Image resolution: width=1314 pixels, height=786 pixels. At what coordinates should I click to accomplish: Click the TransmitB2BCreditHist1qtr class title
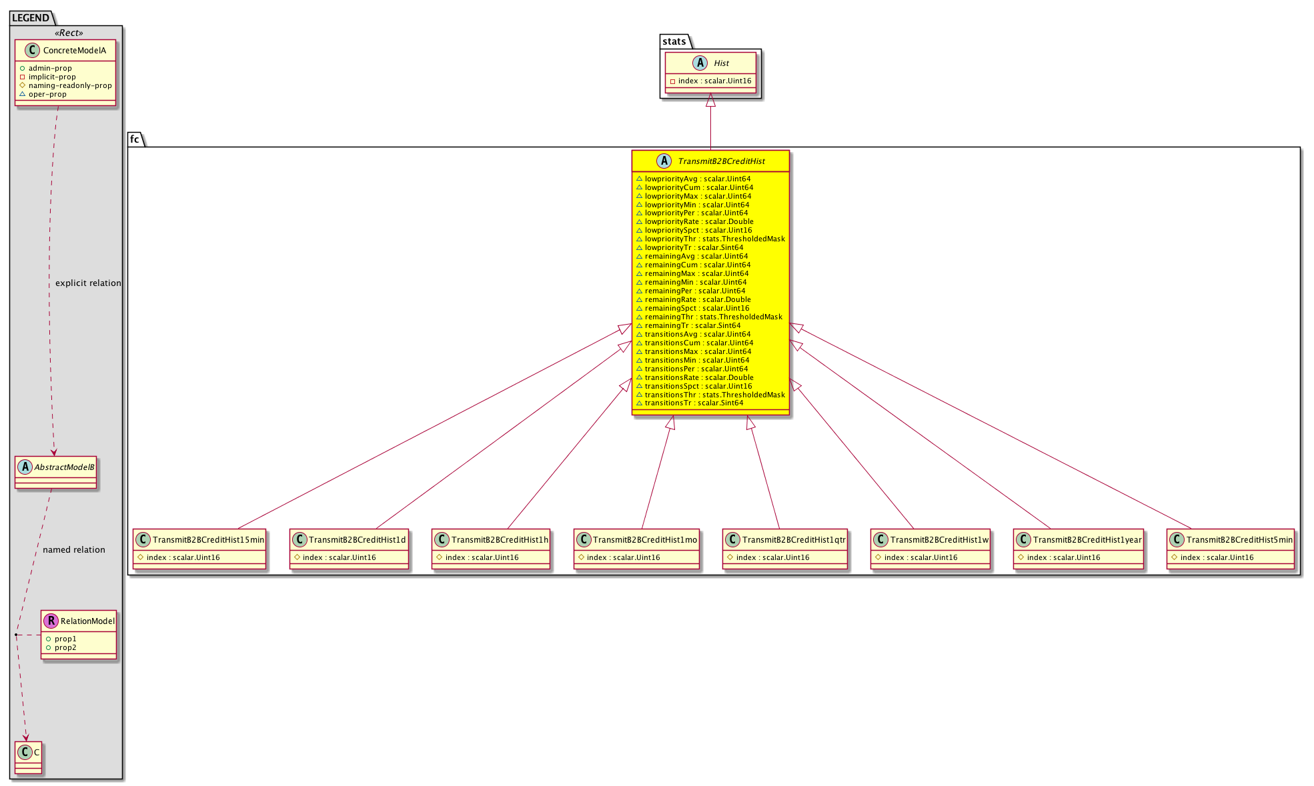coord(794,539)
